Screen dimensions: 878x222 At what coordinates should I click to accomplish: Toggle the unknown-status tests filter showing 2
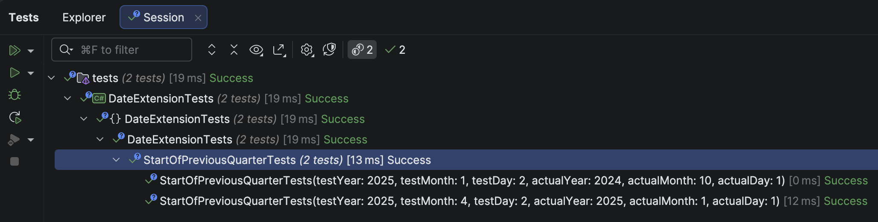point(362,50)
